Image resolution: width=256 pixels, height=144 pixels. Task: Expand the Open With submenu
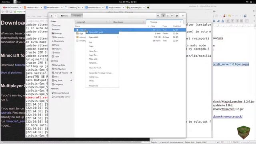(102, 37)
